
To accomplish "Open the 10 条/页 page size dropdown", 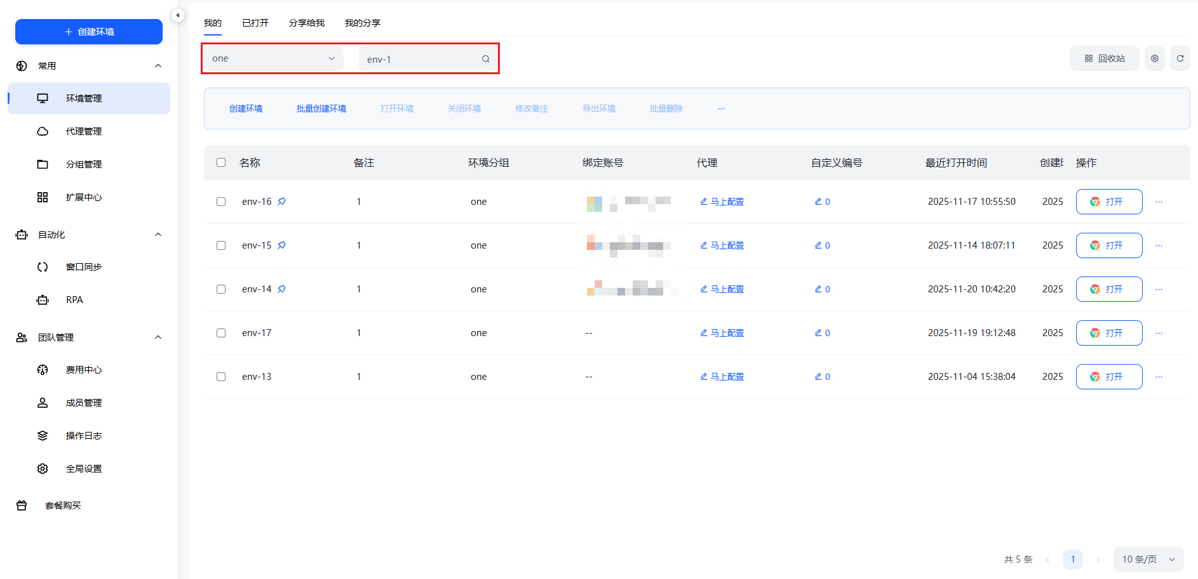I will 1148,559.
